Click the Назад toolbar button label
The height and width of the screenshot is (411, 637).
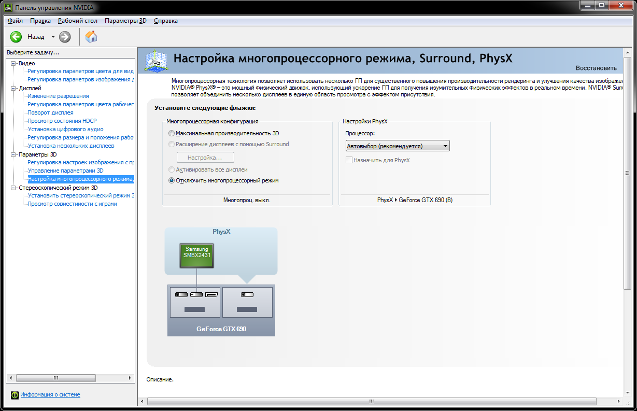(x=36, y=37)
